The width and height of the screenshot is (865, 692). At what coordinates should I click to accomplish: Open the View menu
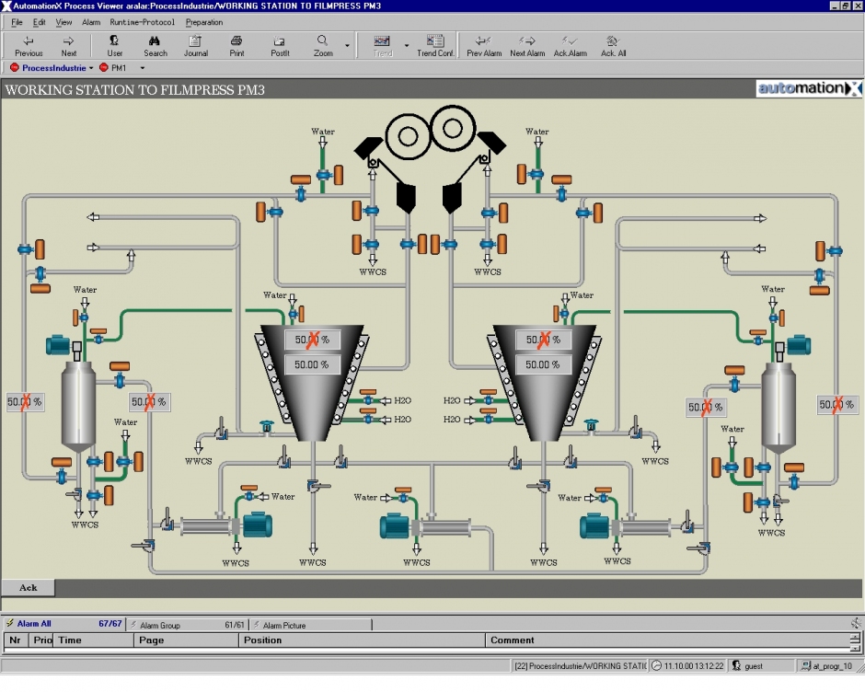(63, 22)
